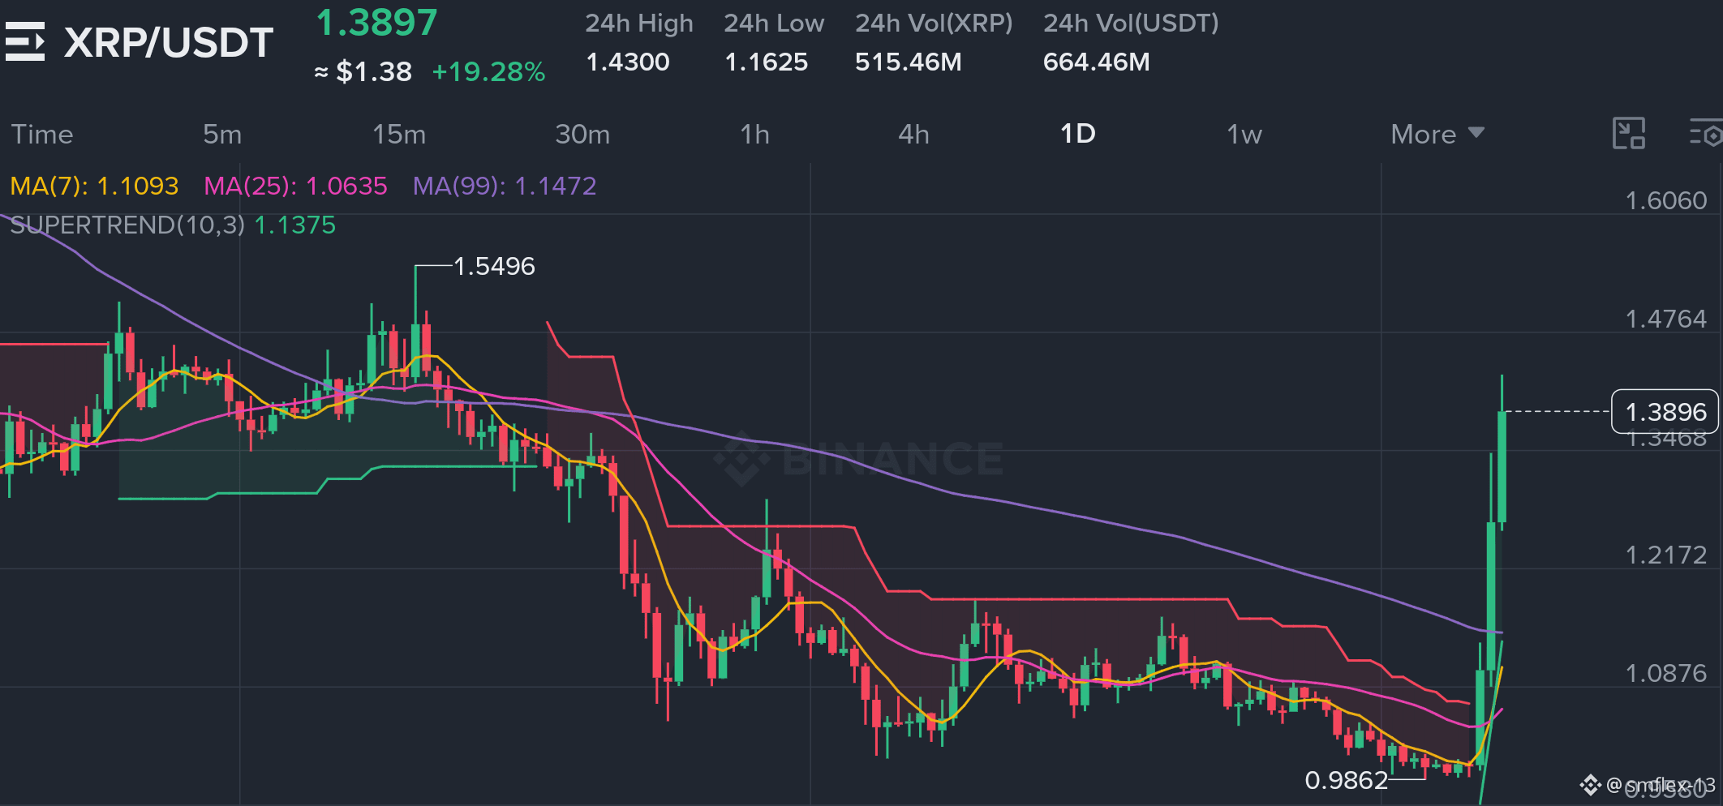This screenshot has height=806, width=1723.
Task: Click the 0.9862 low price marker
Action: [x=1347, y=780]
